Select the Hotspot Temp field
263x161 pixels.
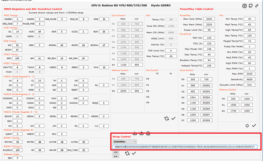(x=209, y=66)
